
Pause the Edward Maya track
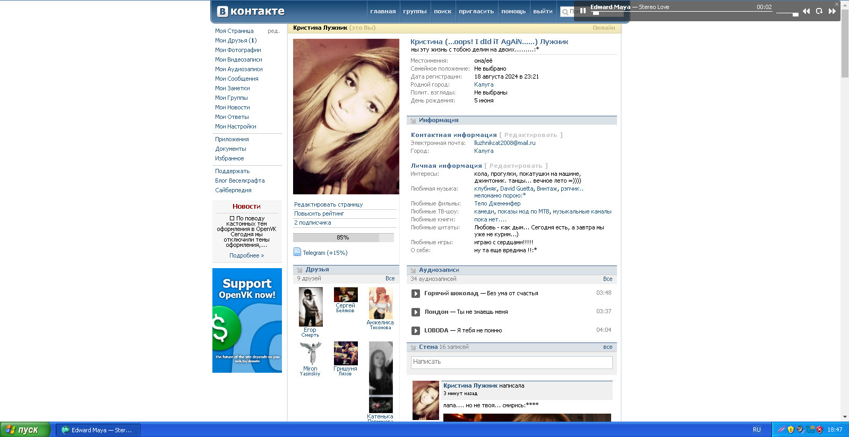(x=582, y=11)
